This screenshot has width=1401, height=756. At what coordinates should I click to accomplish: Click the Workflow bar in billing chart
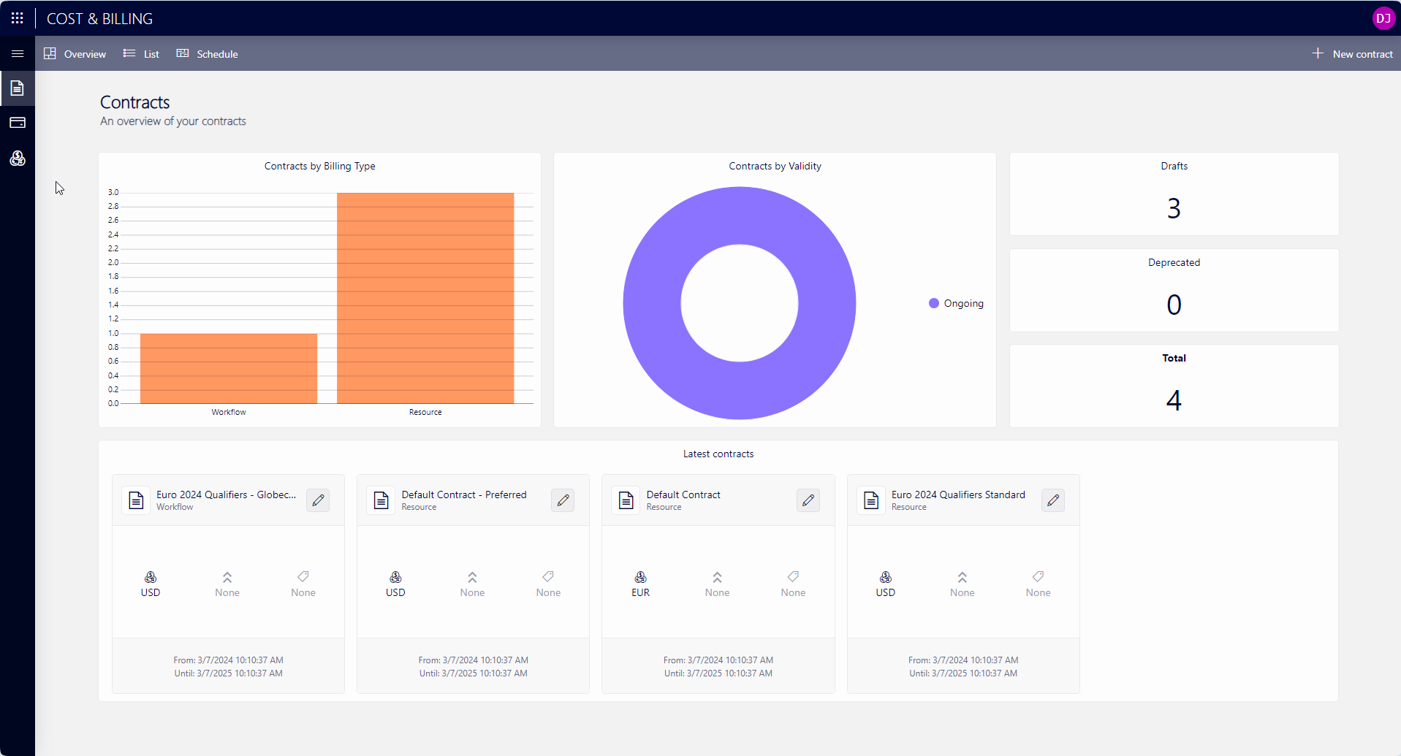tap(229, 368)
